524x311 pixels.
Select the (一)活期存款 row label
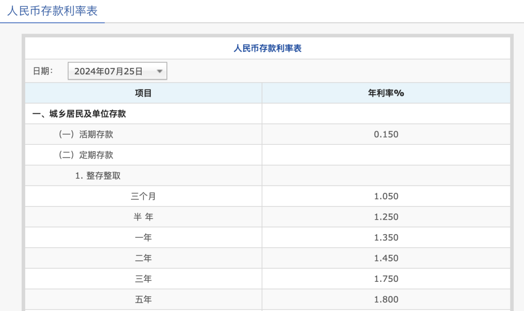[x=85, y=135]
